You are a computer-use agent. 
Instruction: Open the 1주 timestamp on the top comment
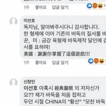point(26,7)
